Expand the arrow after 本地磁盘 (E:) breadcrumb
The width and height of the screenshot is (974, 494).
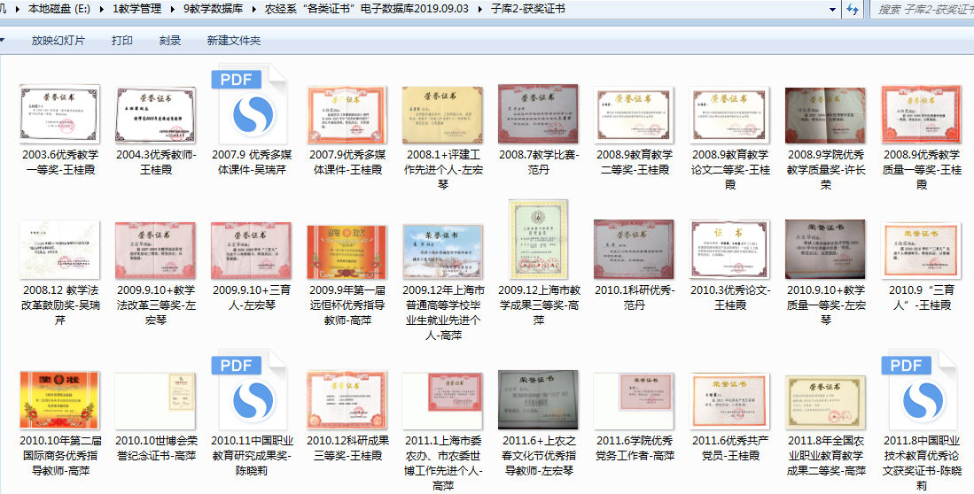pos(100,10)
